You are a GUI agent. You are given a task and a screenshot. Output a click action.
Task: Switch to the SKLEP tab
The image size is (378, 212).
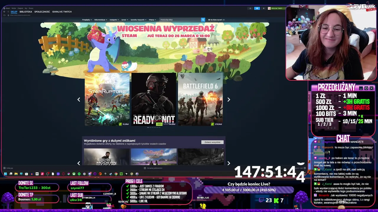14,12
